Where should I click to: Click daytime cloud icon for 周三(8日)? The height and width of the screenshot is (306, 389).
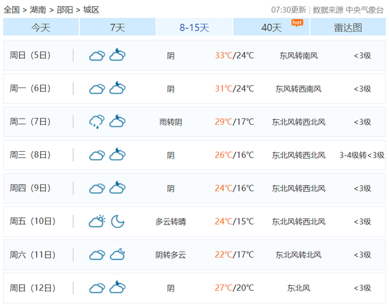(97, 155)
